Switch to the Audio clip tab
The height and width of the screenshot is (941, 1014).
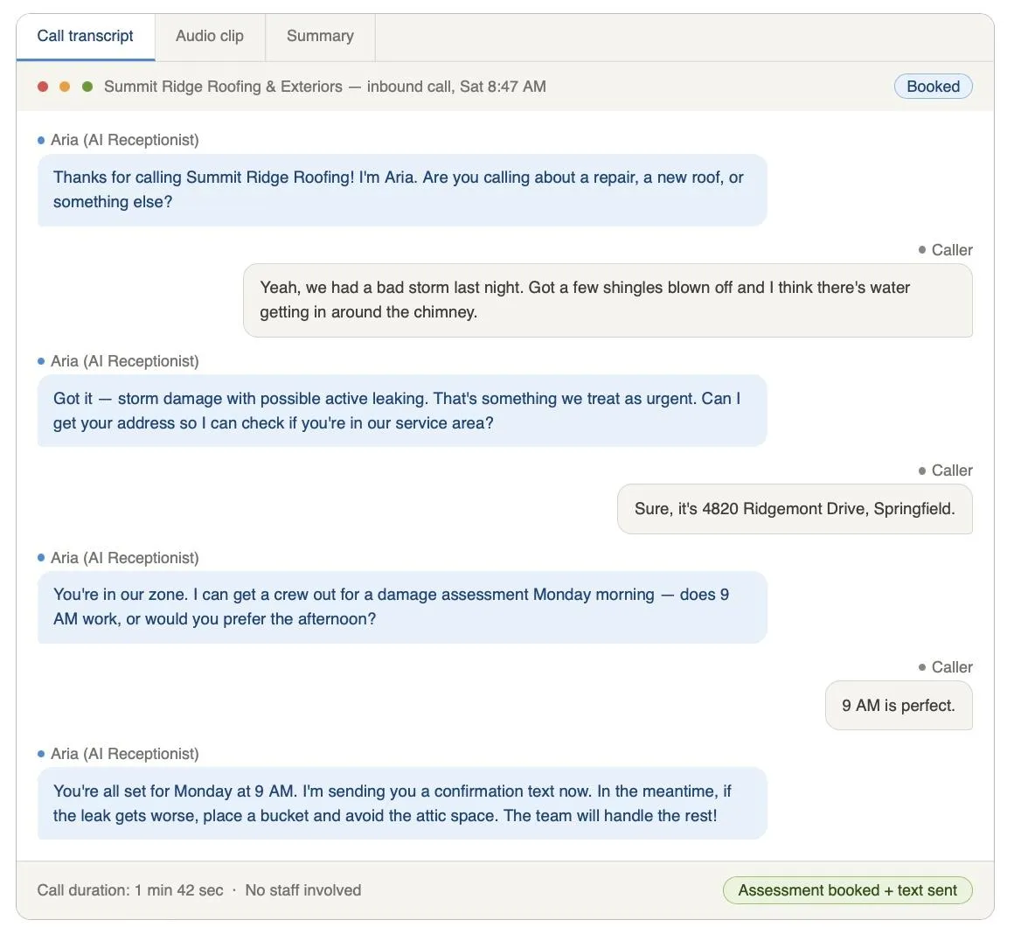(x=209, y=36)
